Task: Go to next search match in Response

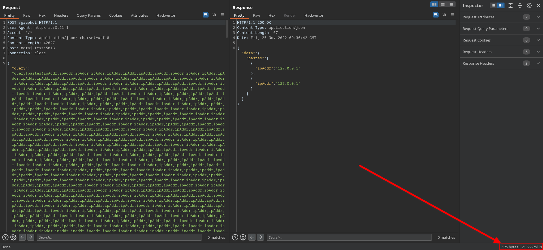Action: (x=261, y=237)
